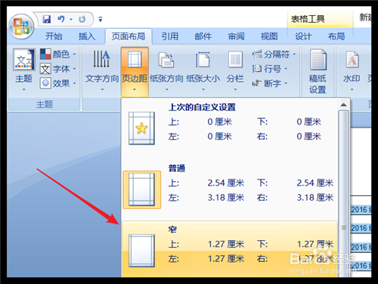Click the 分栏 columns icon
Screen dimensions: 378x284
coord(235,60)
